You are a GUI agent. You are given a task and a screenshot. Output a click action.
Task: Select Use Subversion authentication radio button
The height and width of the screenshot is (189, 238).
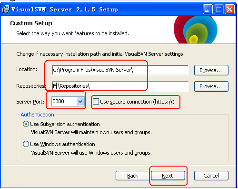(x=26, y=124)
